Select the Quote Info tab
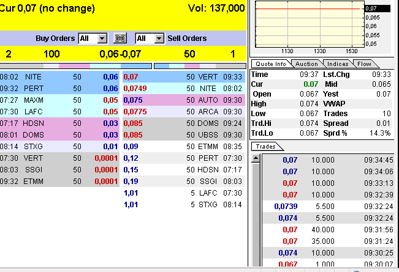Screen dimensions: 399x272 click(271, 64)
